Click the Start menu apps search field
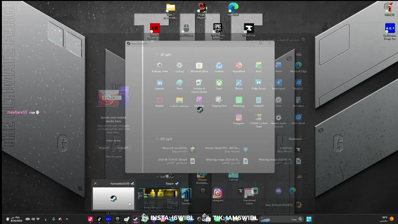The image size is (398, 224). click(x=277, y=40)
